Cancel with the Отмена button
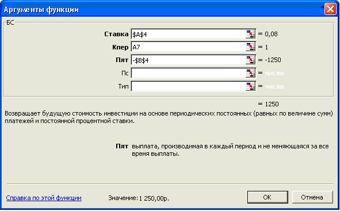 [x=312, y=197]
